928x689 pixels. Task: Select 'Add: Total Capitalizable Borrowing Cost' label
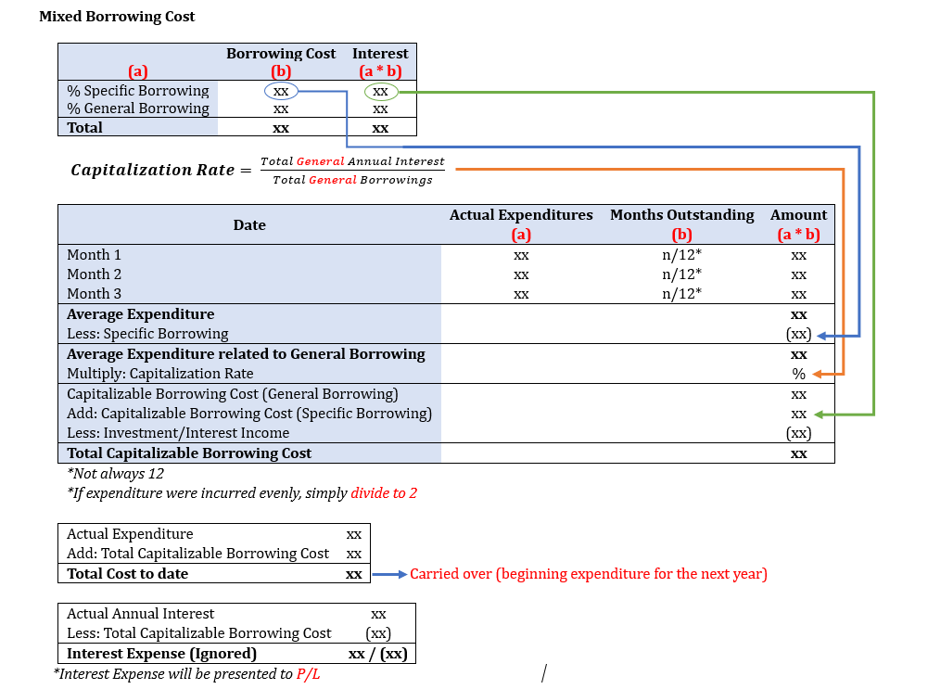(197, 554)
